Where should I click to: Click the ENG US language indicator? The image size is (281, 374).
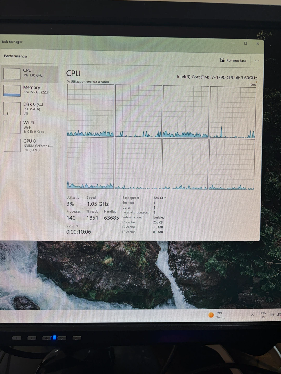pyautogui.click(x=263, y=315)
